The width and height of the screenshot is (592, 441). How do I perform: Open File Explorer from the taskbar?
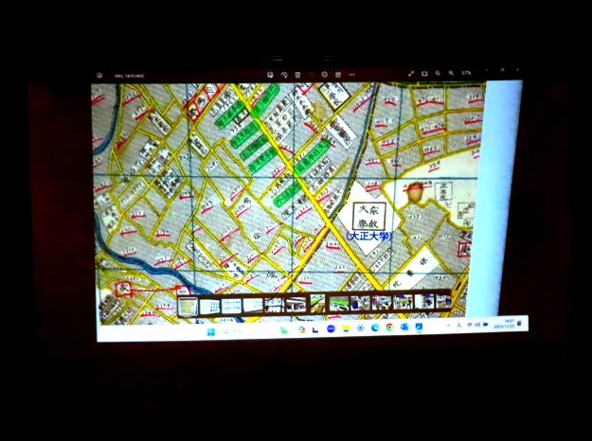point(346,328)
